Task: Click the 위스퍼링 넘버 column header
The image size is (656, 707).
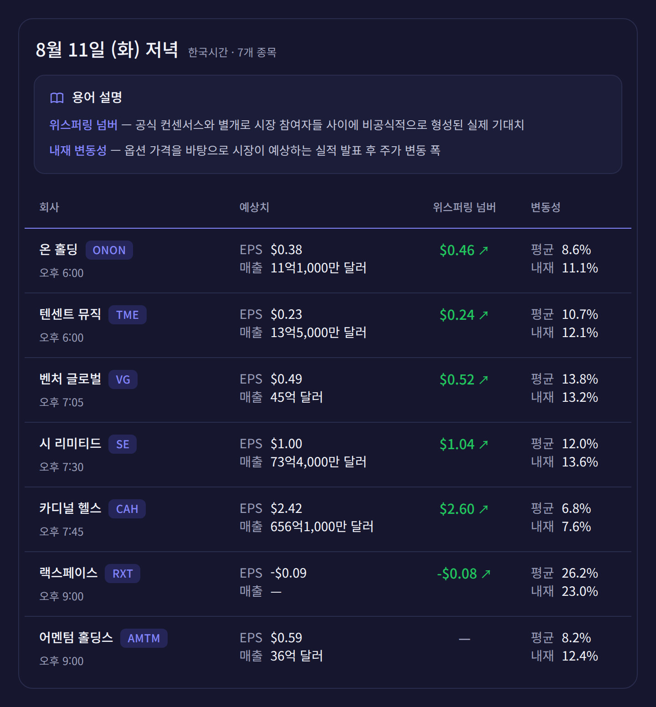Action: (x=464, y=207)
